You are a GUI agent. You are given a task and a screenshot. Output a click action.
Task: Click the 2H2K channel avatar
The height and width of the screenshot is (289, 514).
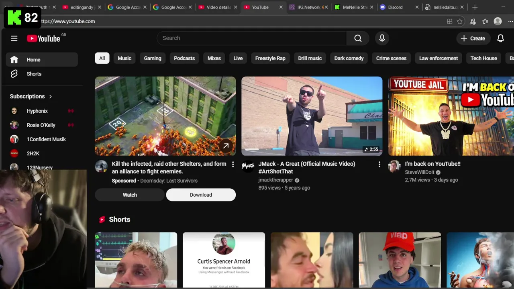[x=14, y=153]
